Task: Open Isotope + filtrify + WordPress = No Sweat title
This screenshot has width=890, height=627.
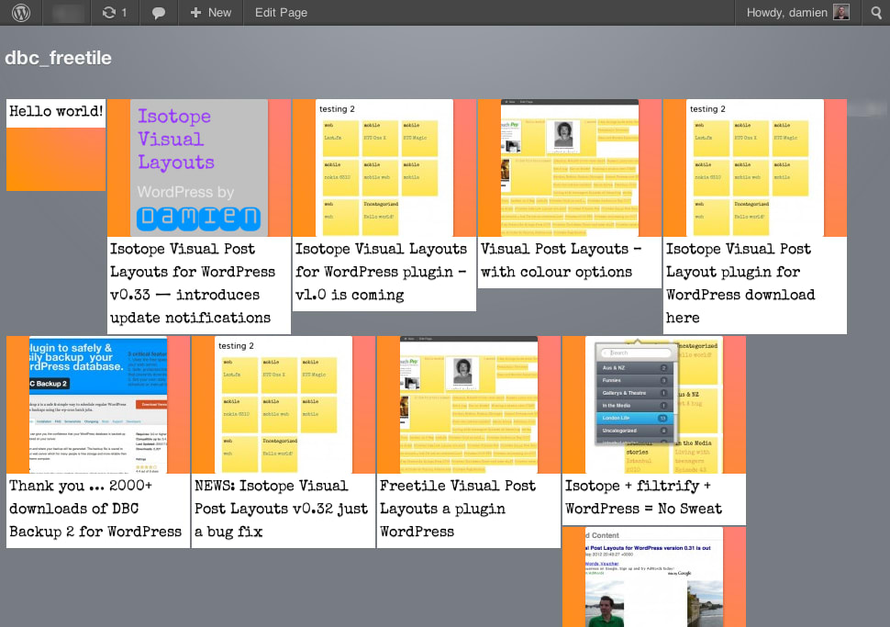Action: pyautogui.click(x=643, y=497)
